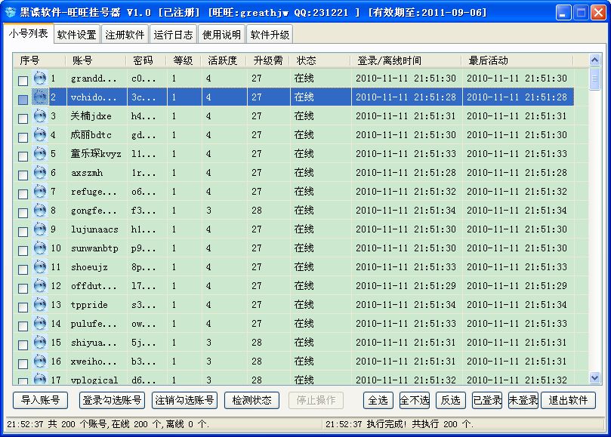
Task: Switch to the 小号列表 tab
Action: (28, 33)
